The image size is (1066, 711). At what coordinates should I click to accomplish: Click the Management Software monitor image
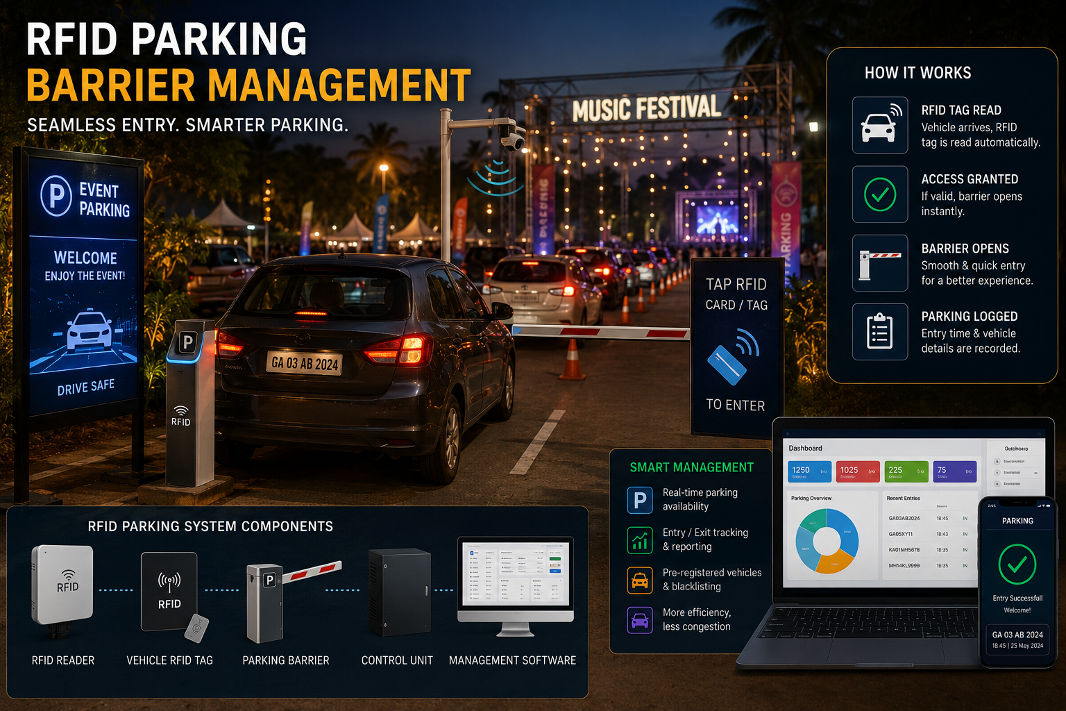[516, 586]
